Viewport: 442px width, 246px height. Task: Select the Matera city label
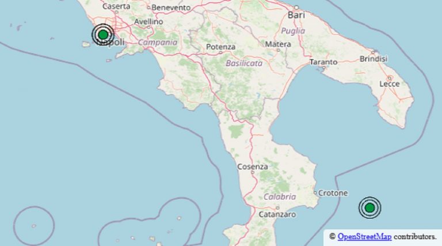(278, 44)
